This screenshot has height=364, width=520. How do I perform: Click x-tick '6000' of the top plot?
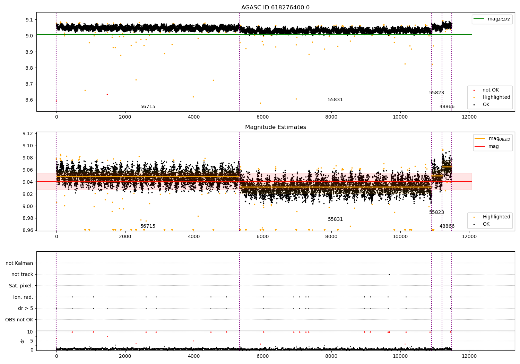coord(263,117)
